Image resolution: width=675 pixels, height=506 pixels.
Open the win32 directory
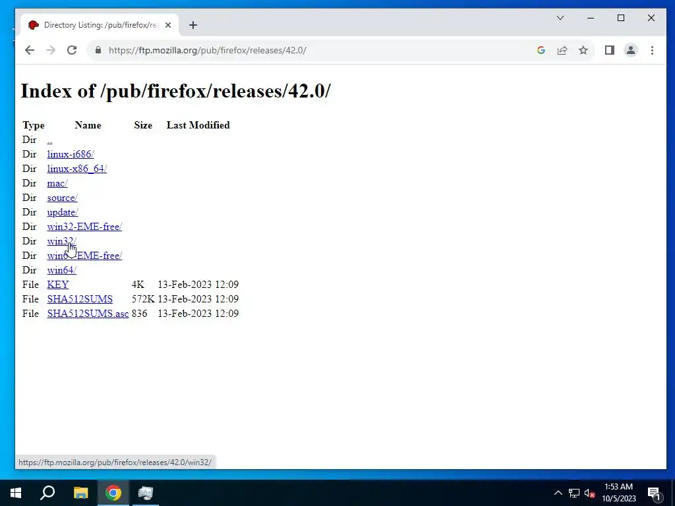click(61, 241)
